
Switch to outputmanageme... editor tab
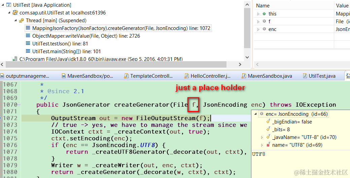(25, 76)
